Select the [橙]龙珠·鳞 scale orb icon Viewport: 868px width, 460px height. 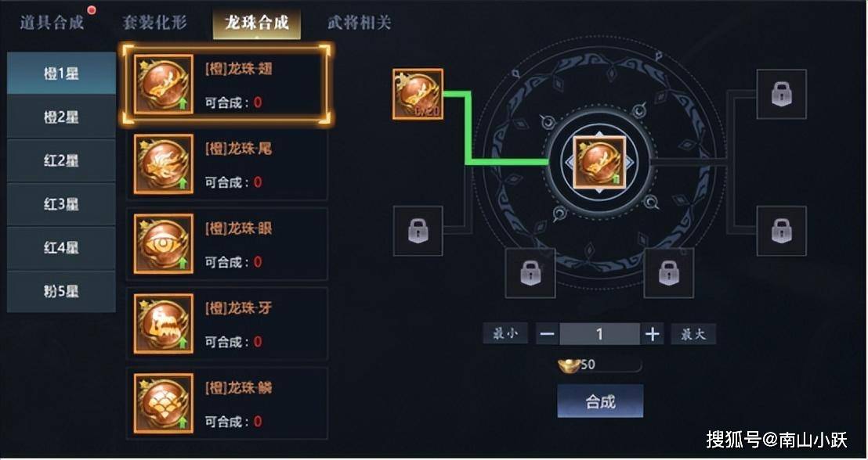[x=163, y=403]
